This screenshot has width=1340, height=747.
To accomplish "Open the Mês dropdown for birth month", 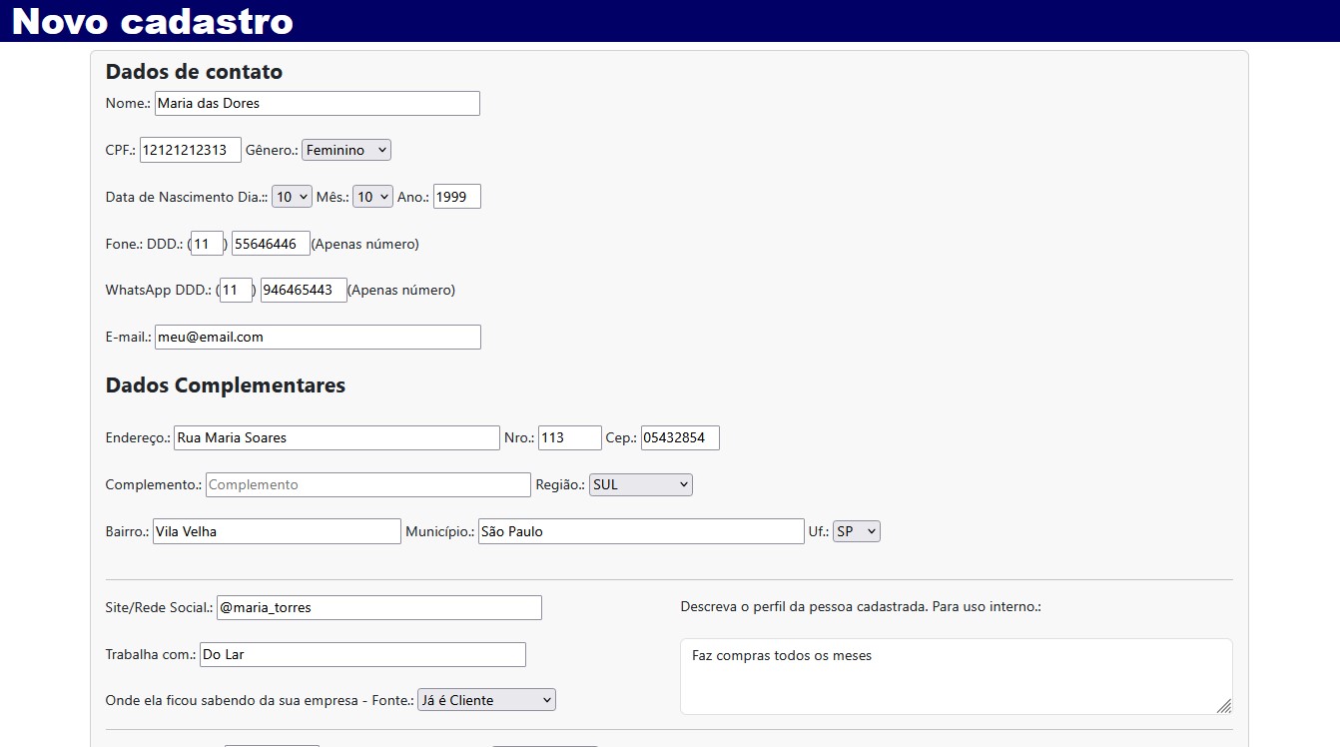I will 372,197.
